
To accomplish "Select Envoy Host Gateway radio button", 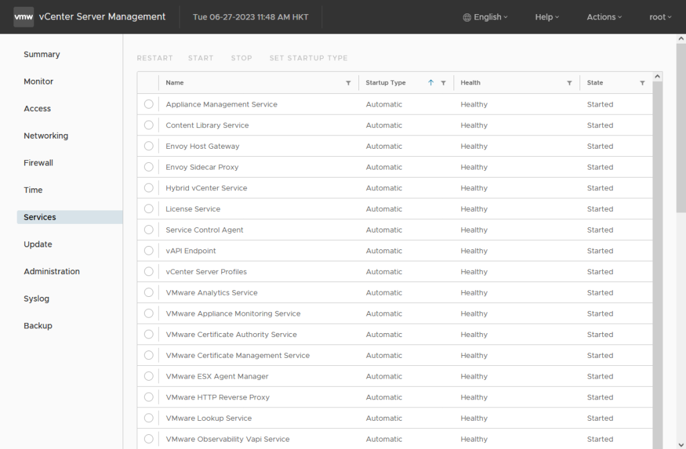I will 149,146.
